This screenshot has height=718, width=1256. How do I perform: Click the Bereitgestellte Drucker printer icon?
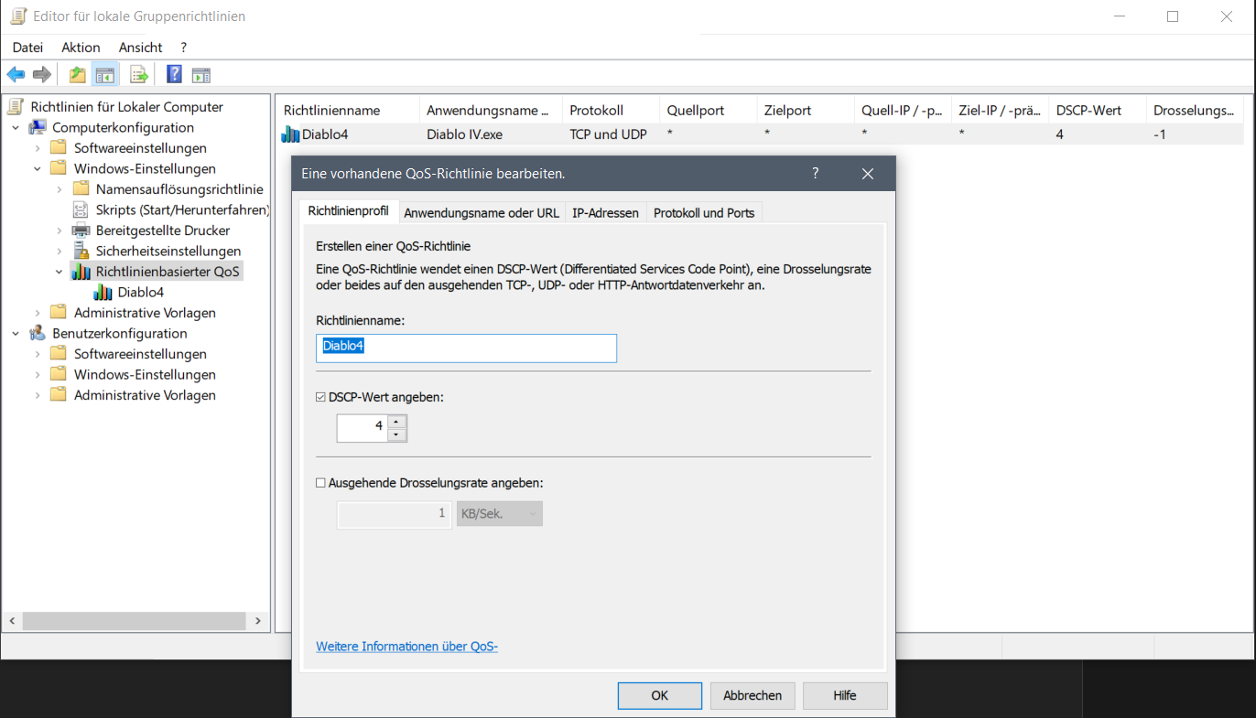click(81, 230)
